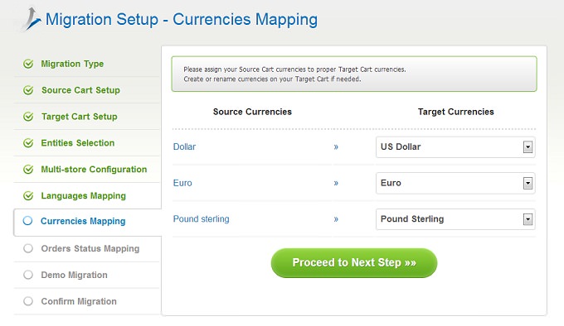Image resolution: width=564 pixels, height=326 pixels.
Task: Click the Euro source currency label
Action: pyautogui.click(x=182, y=183)
